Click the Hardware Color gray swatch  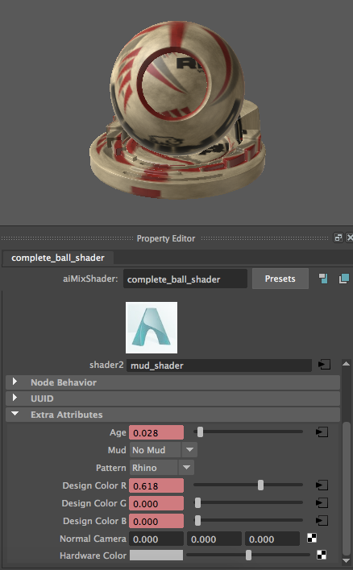click(x=156, y=555)
